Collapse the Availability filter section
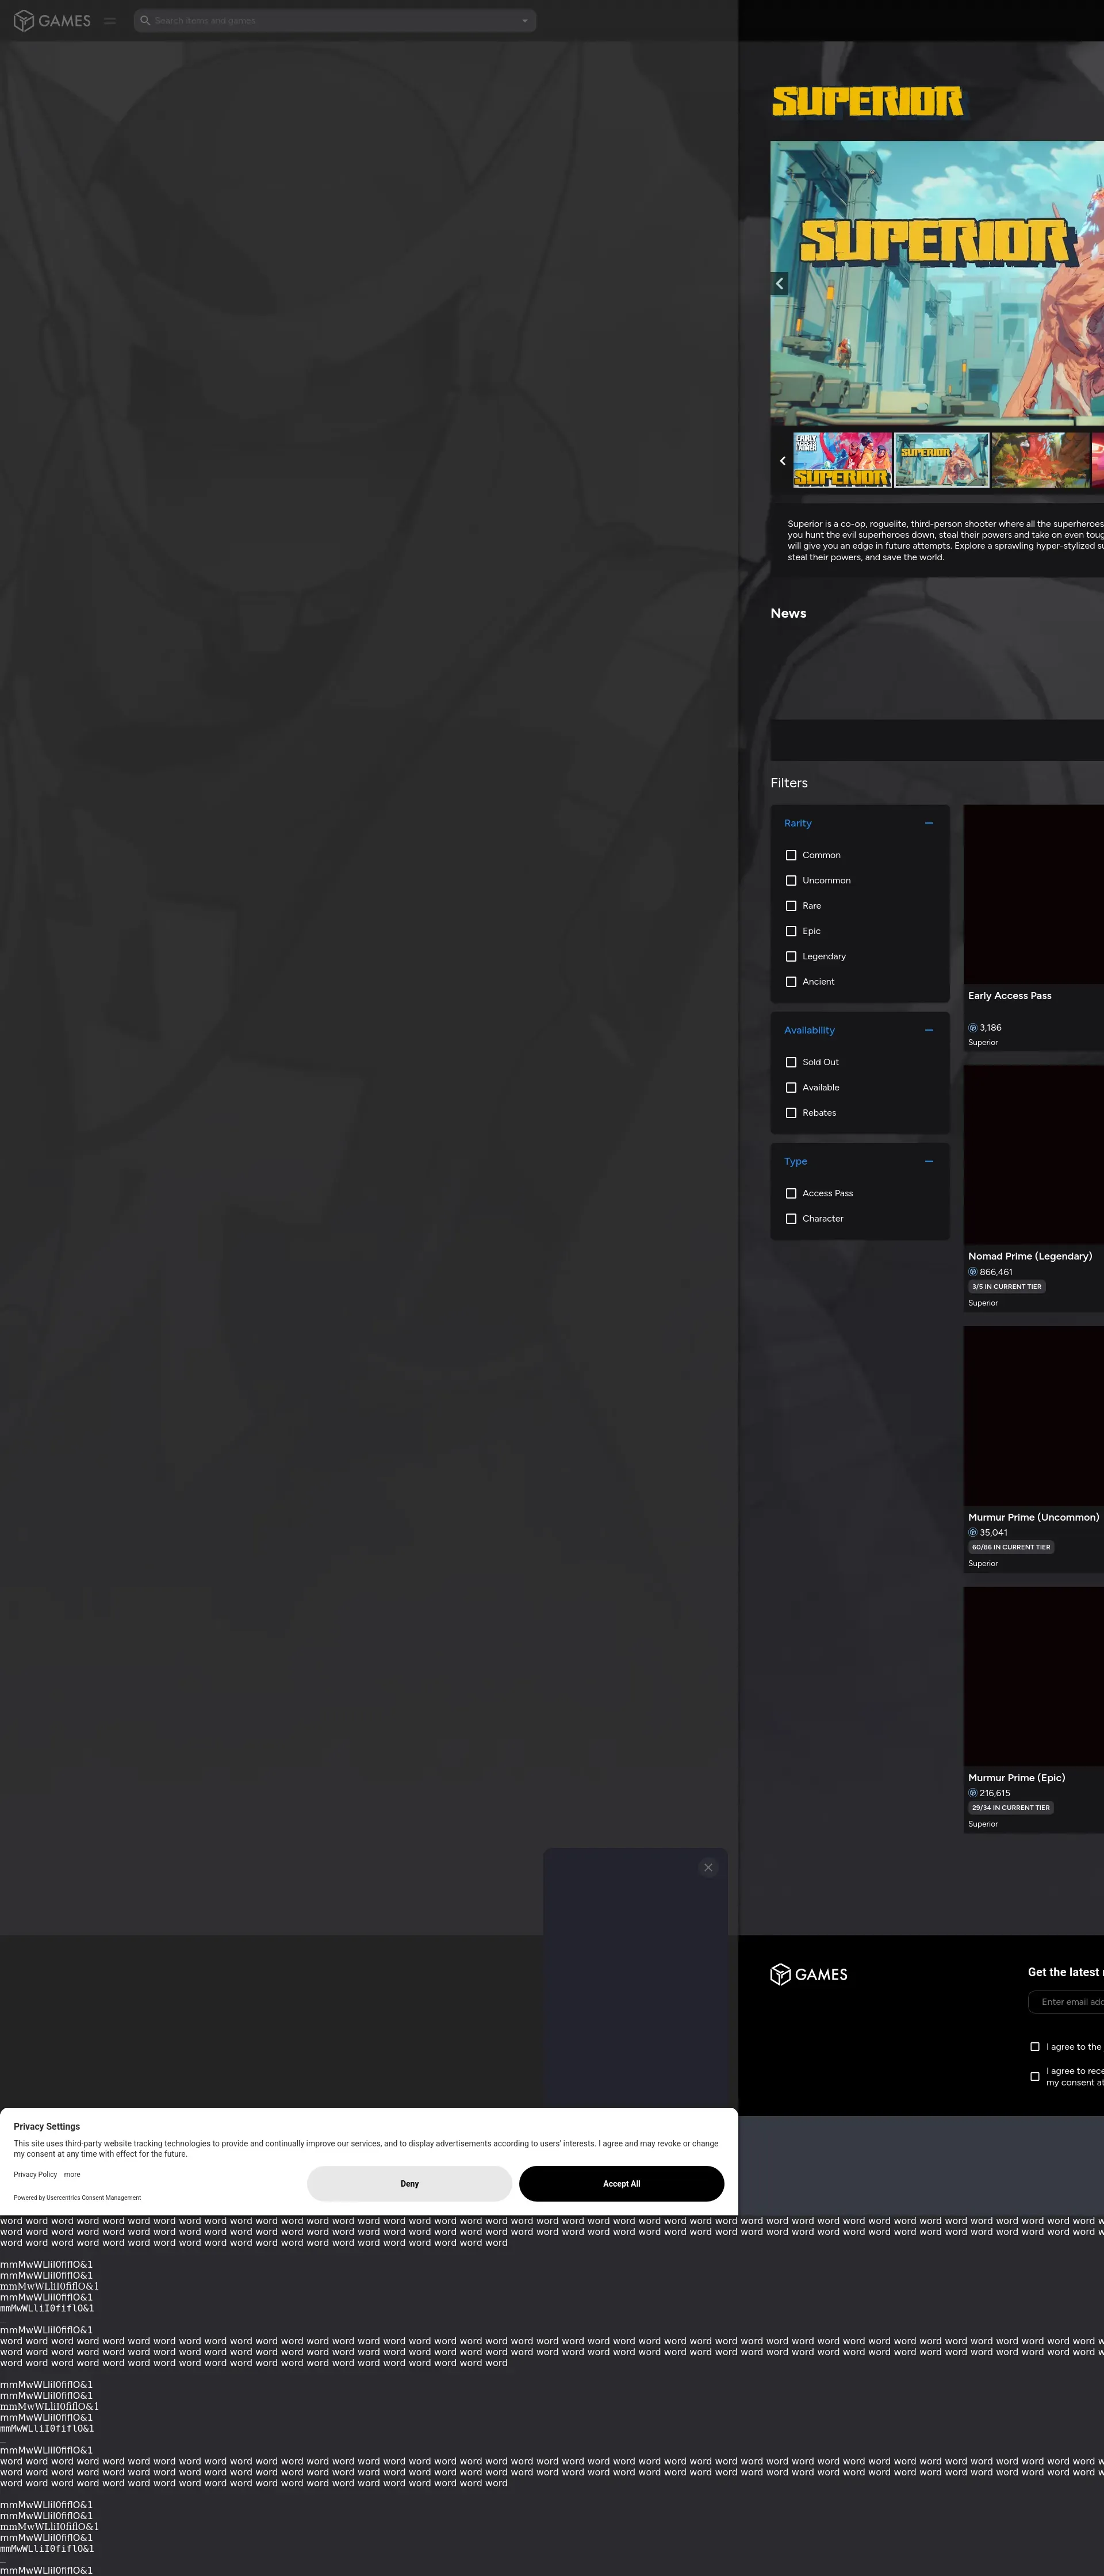This screenshot has height=2576, width=1104. pyautogui.click(x=929, y=1030)
